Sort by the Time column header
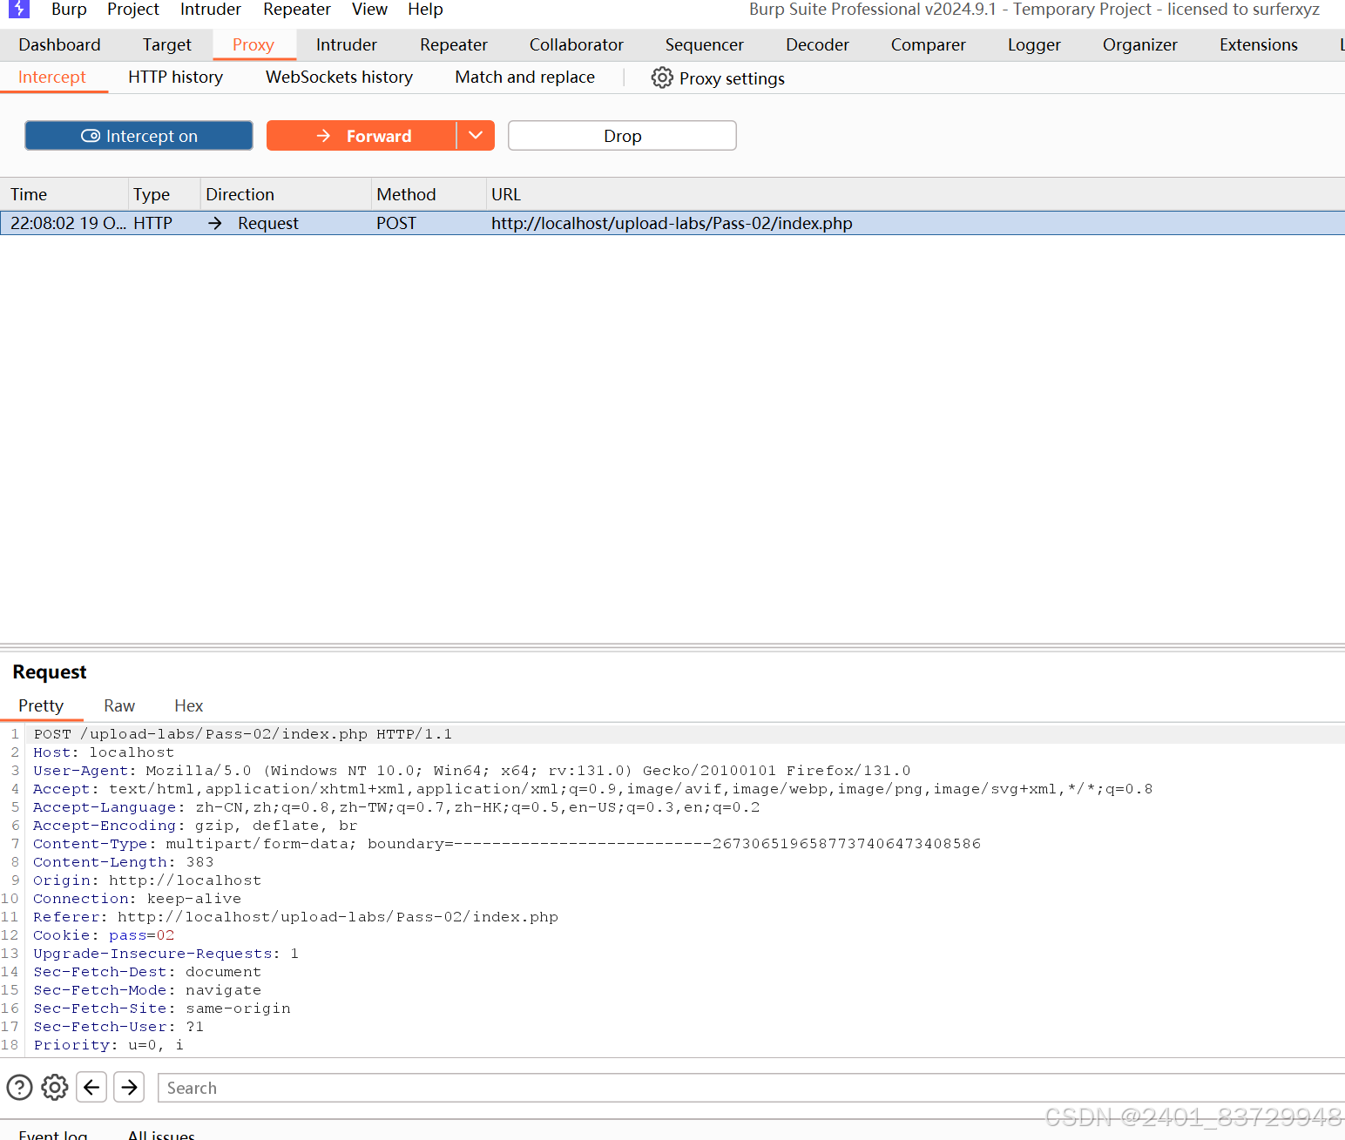 click(x=64, y=194)
